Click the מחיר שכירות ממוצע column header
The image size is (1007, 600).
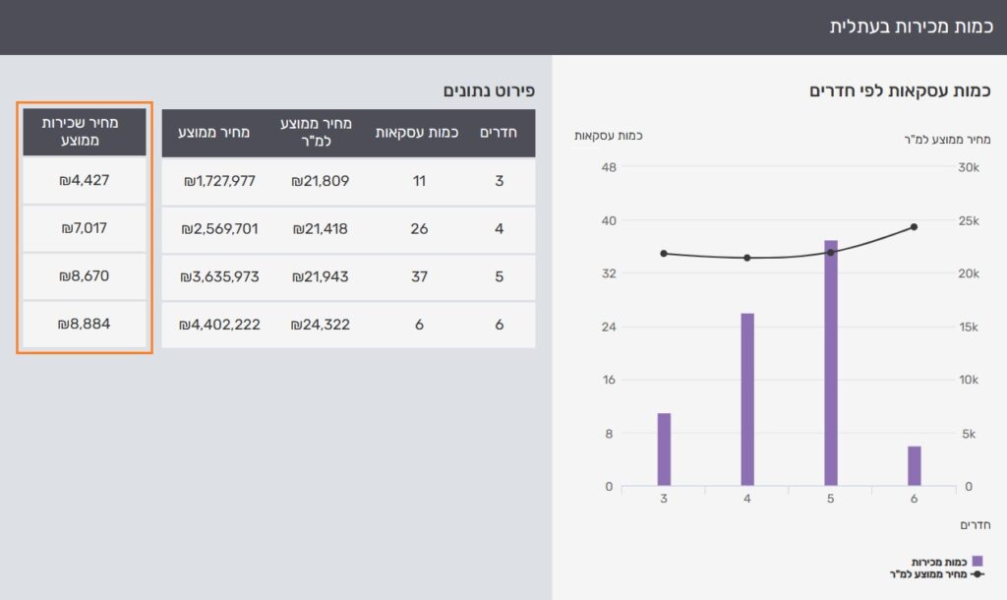(x=85, y=132)
